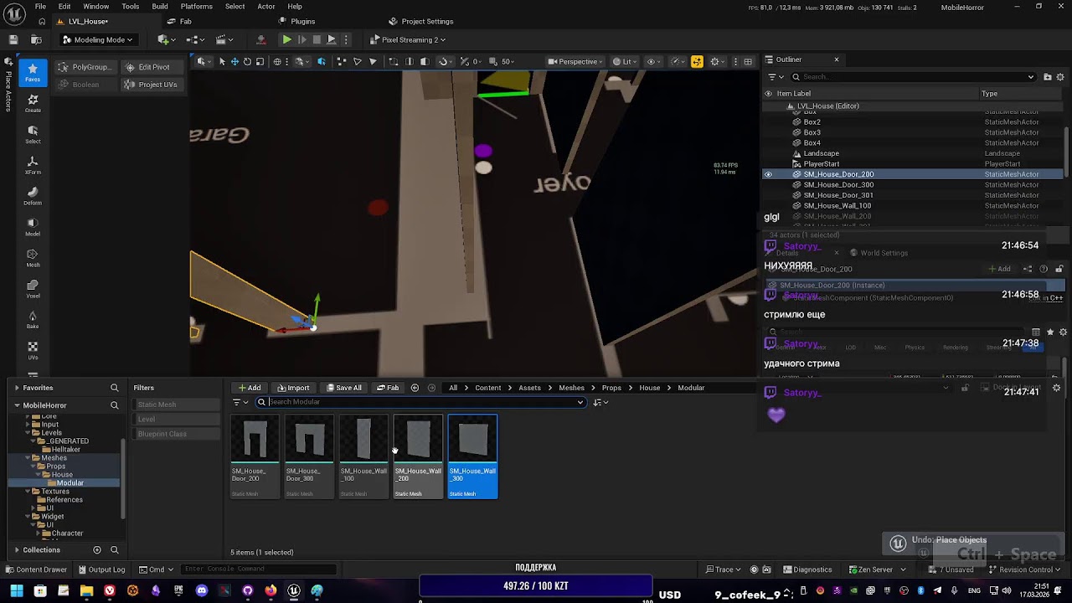Toggle the highlighted yellow viewport toolbar button
Screen dimensions: 1072x603
pos(697,61)
